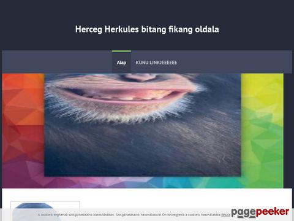Click the green active indicator above Alap
294x221 pixels.
tap(121, 51)
